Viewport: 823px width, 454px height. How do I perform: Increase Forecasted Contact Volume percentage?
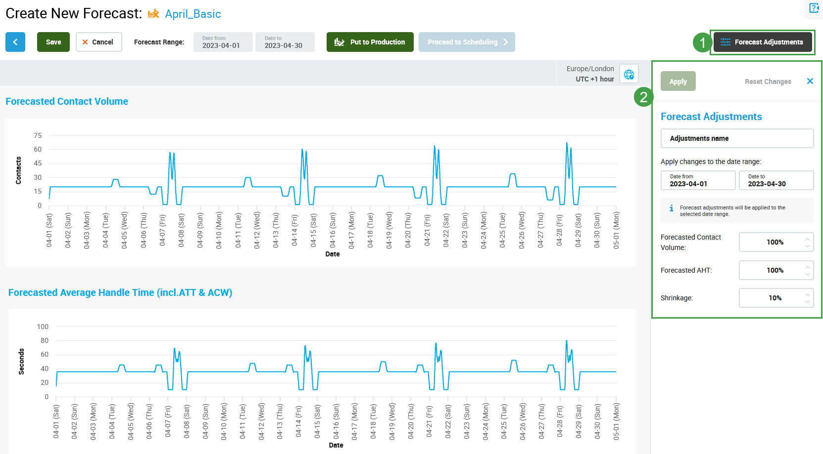point(808,239)
